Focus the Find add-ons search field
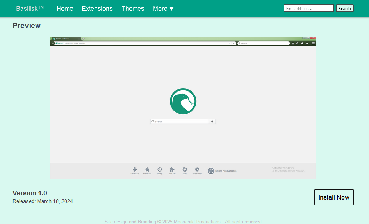The image size is (369, 224). click(309, 9)
